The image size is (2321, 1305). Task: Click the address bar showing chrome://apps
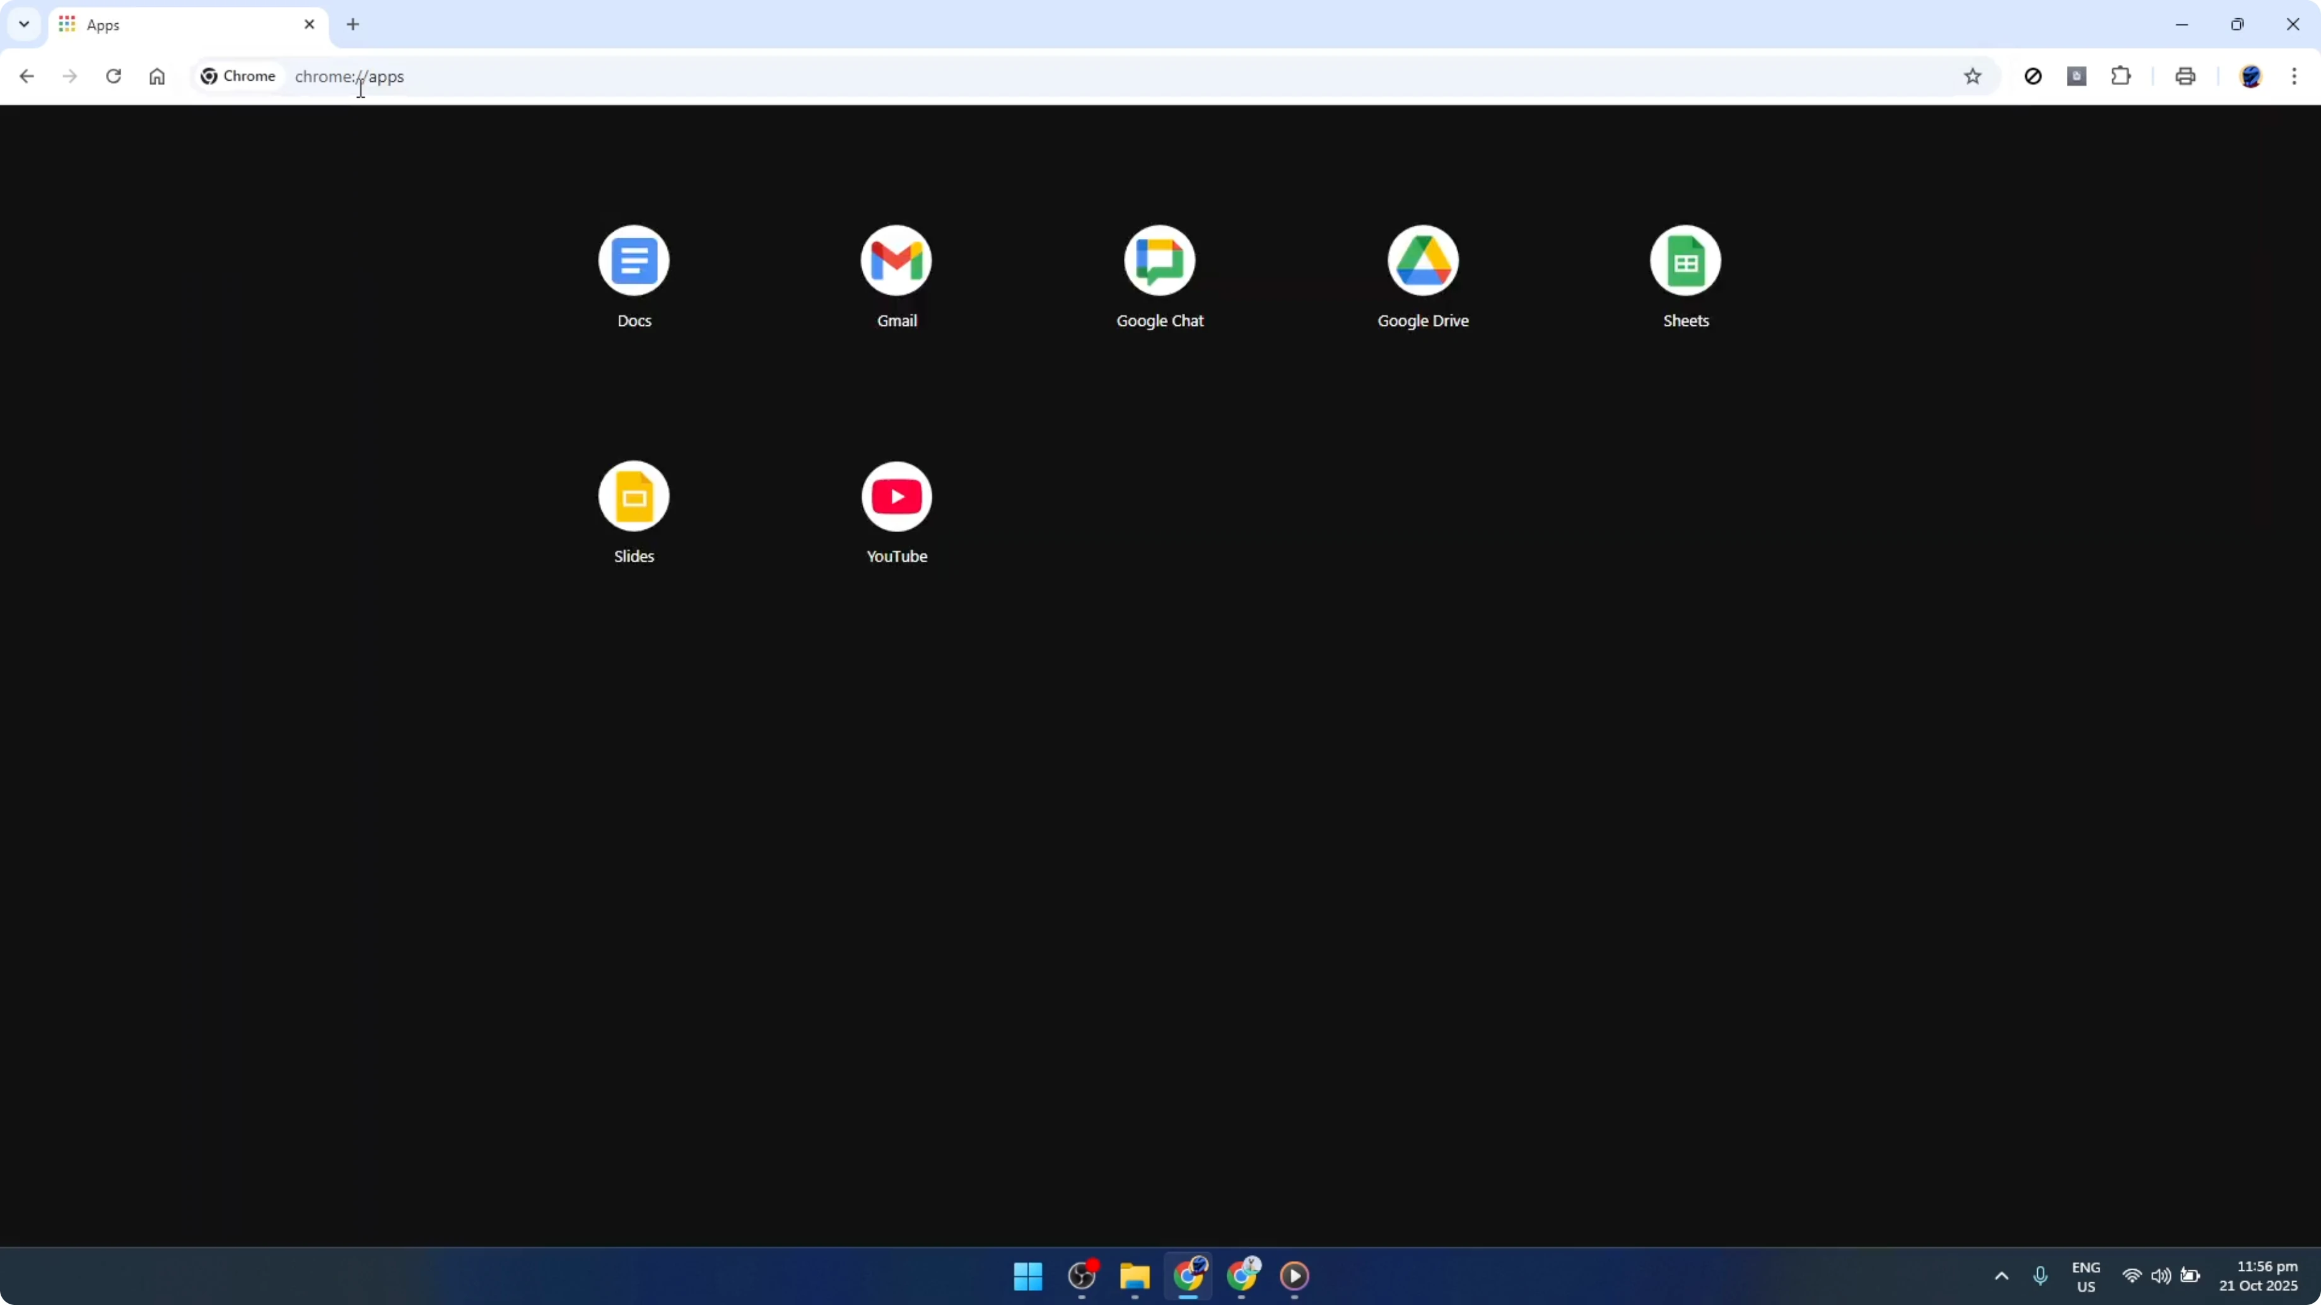click(631, 76)
